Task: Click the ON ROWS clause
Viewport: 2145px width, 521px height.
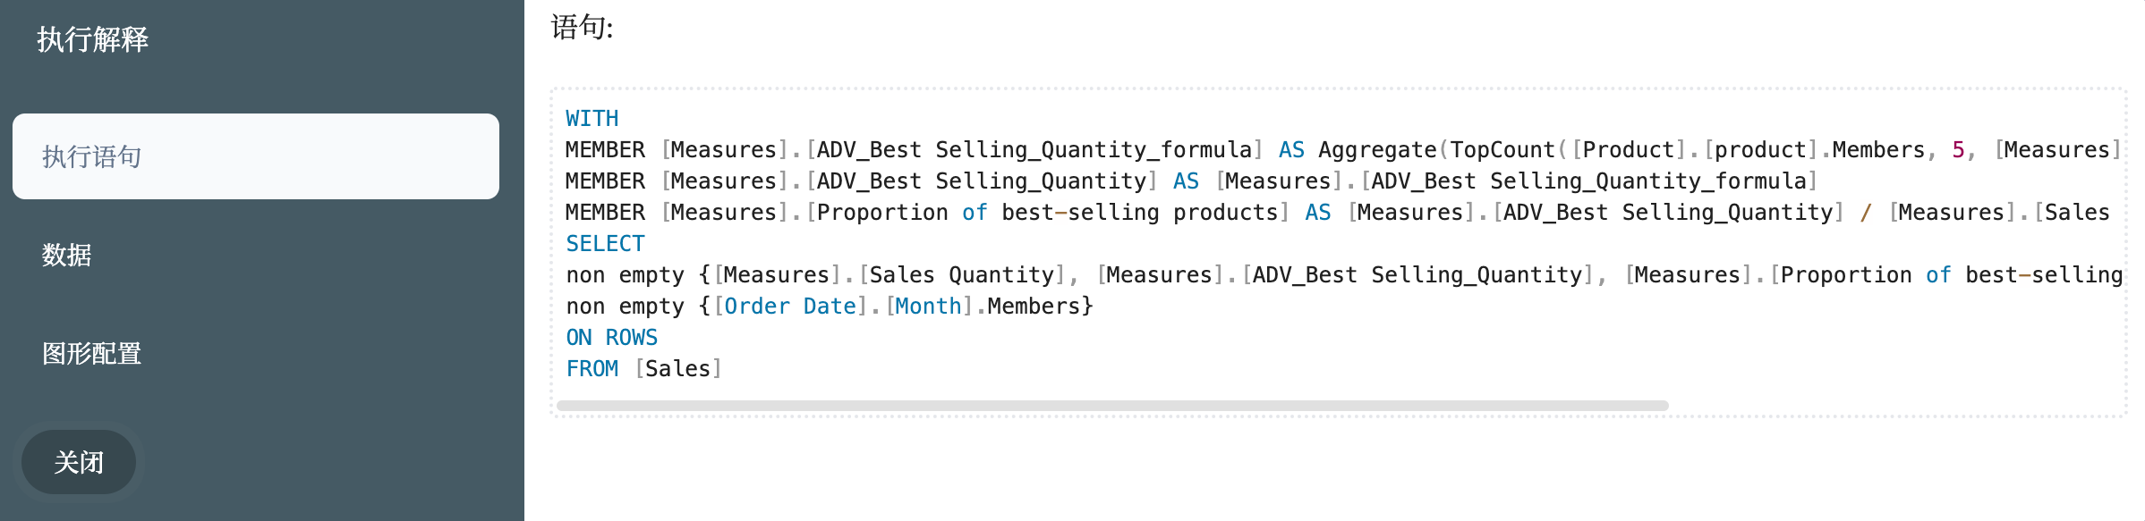Action: (611, 338)
